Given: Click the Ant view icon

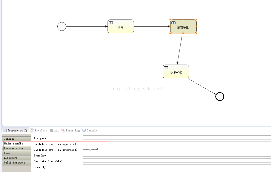Looking at the screenshot, I should click(x=51, y=130).
